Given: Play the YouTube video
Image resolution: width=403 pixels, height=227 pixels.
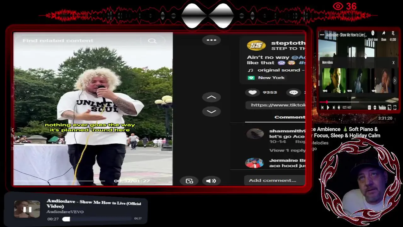Looking at the screenshot, I should [x=328, y=108].
